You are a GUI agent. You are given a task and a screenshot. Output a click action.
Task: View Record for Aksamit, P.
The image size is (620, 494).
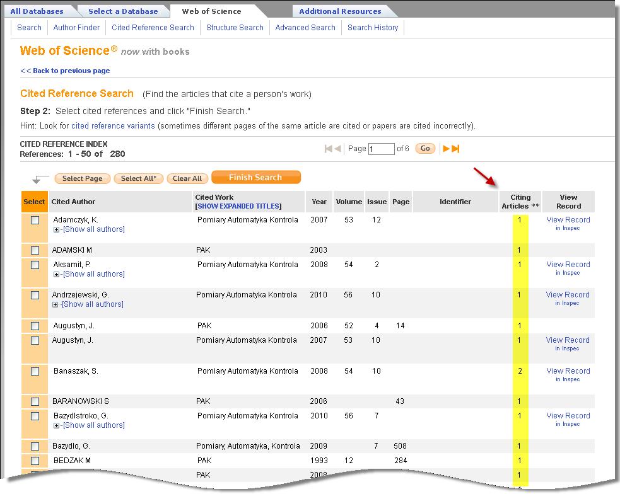pyautogui.click(x=568, y=265)
